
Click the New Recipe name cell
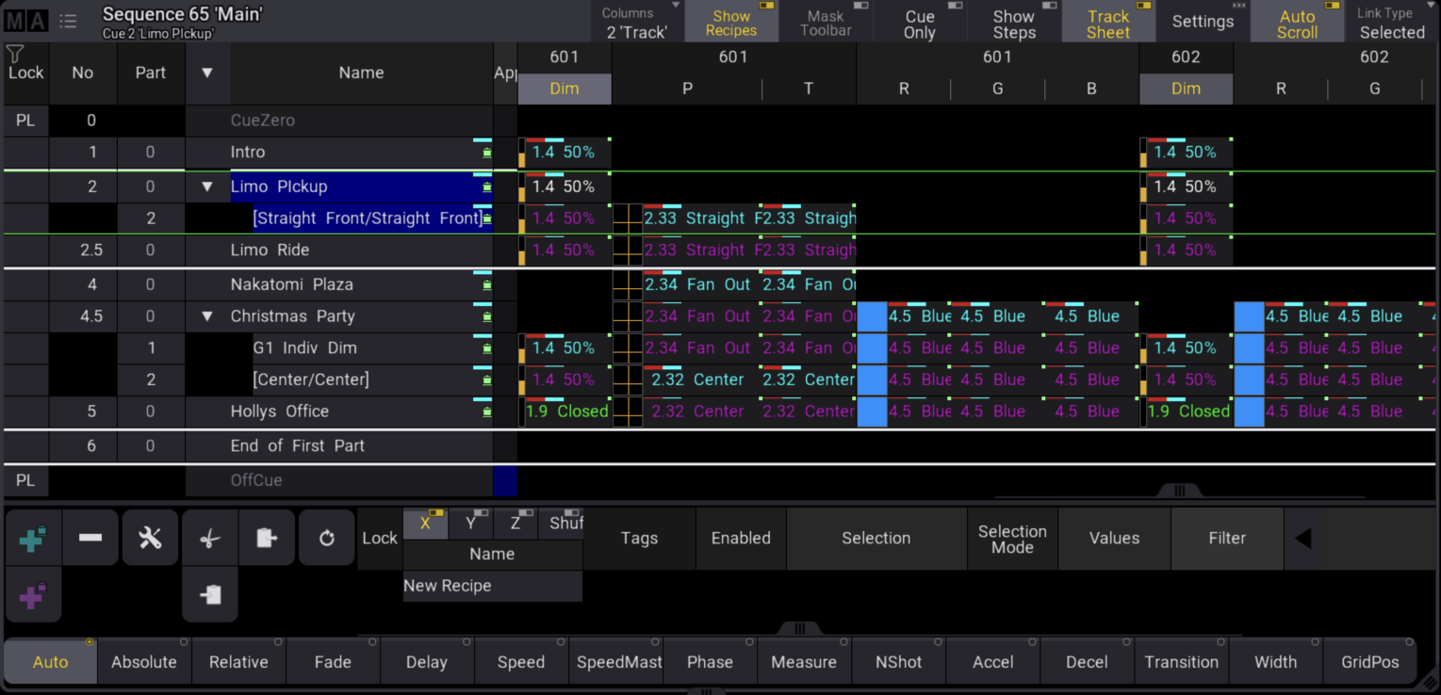coord(492,586)
